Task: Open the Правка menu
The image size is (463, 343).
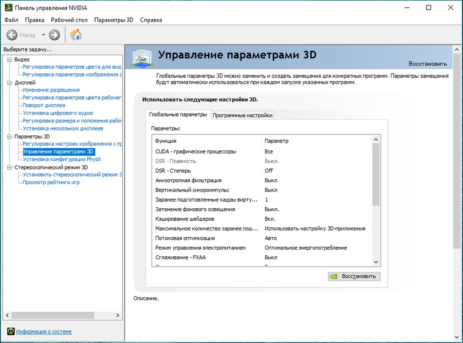Action: click(34, 20)
